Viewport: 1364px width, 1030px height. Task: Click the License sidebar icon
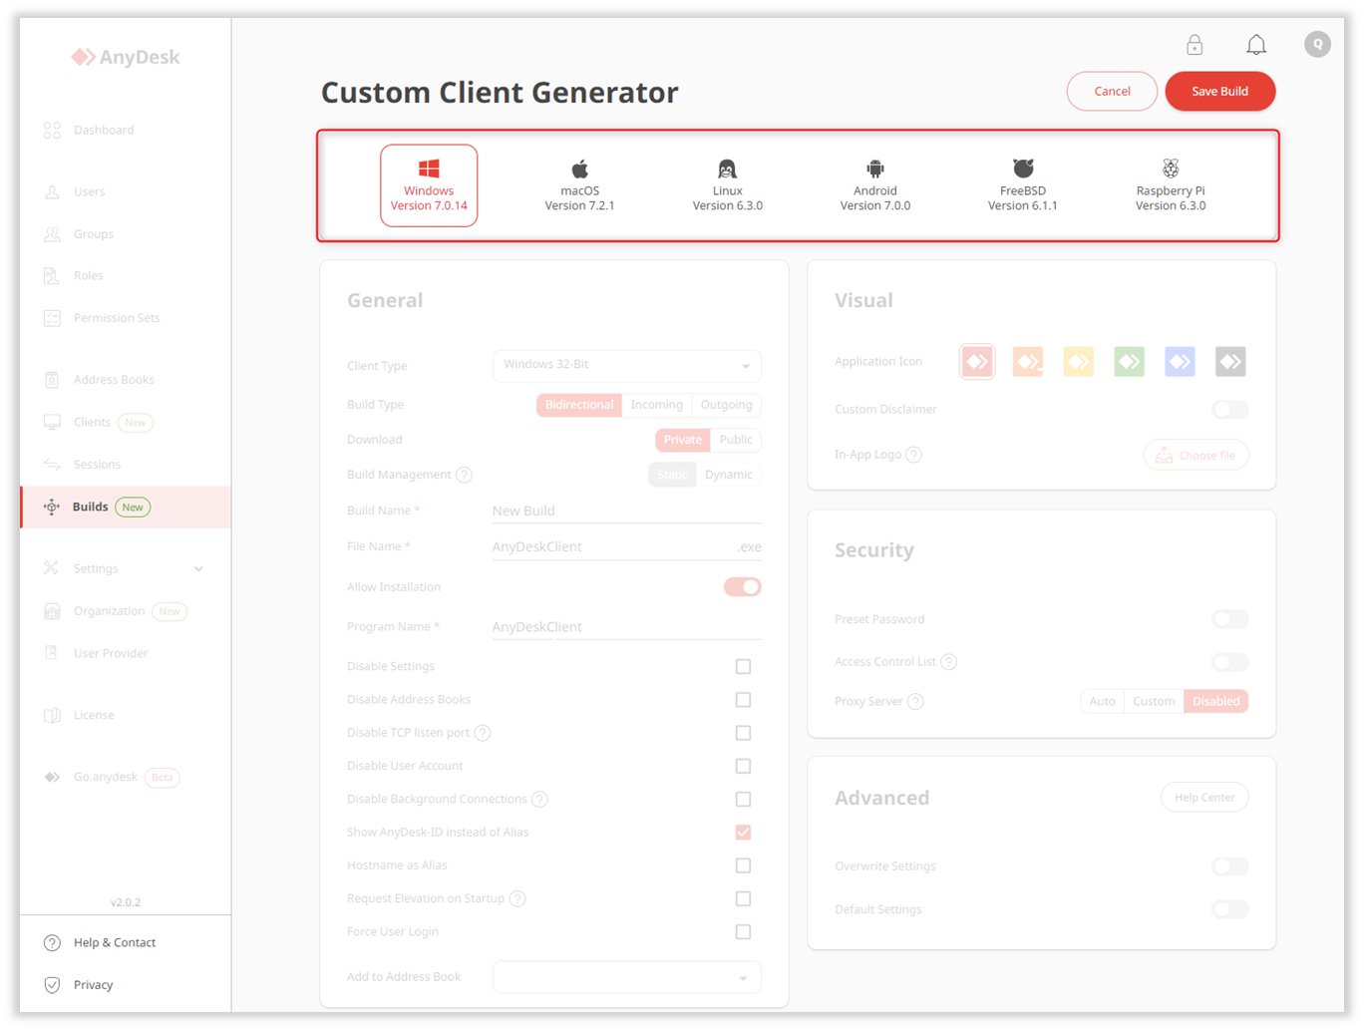[52, 715]
